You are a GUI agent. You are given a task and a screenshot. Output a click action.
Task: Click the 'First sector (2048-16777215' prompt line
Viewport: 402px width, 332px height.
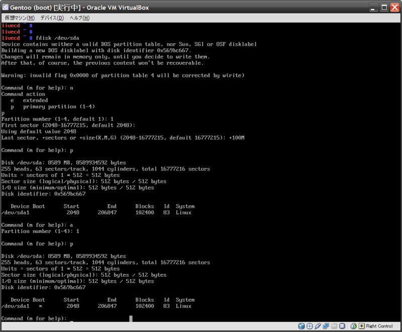68,125
